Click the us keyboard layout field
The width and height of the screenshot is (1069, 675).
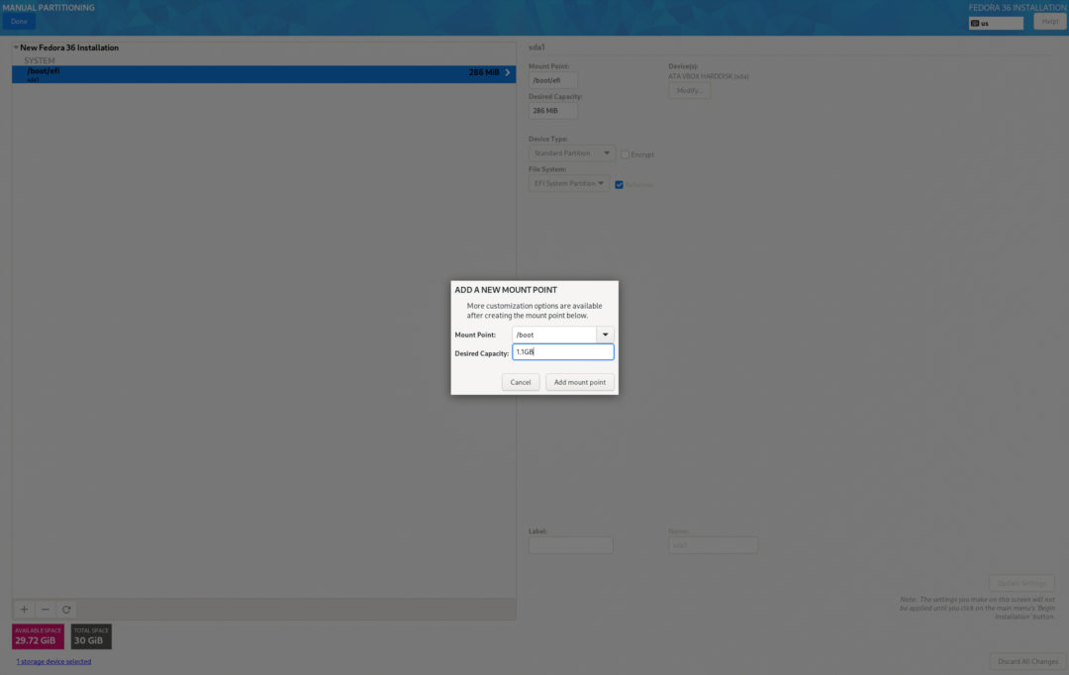point(996,23)
